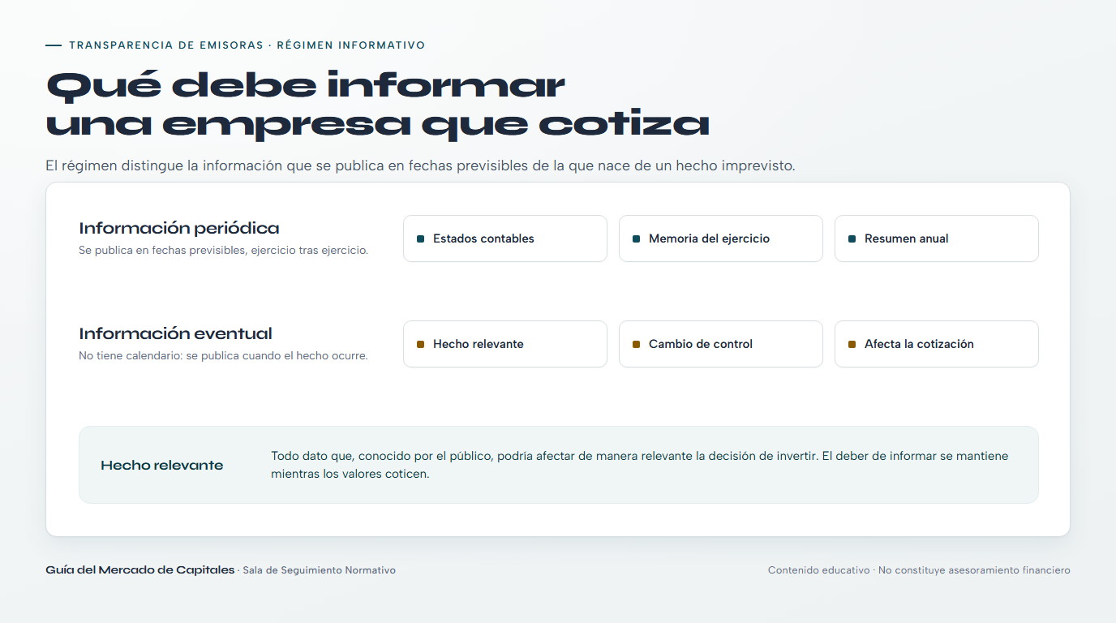Image resolution: width=1116 pixels, height=623 pixels.
Task: Click the subtitle starting 'El régimen distingue'
Action: pyautogui.click(x=421, y=165)
